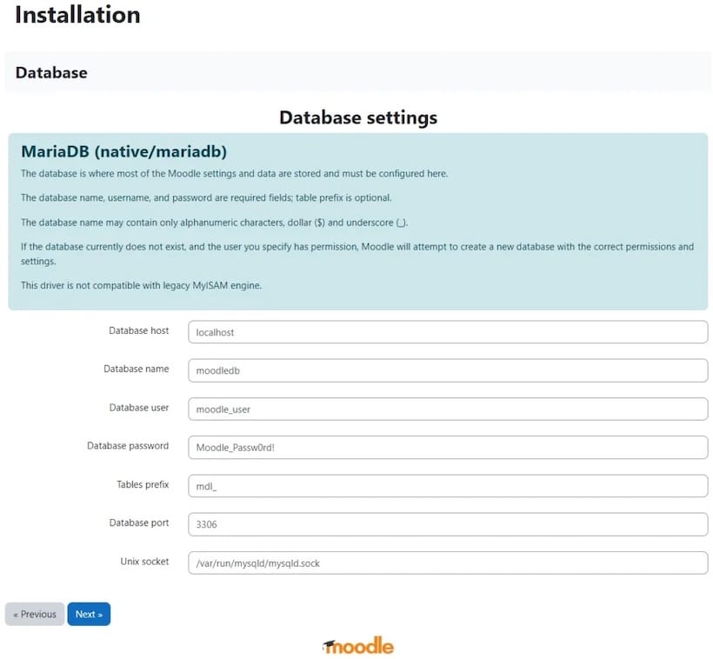Click the Database host input field

pyautogui.click(x=448, y=332)
